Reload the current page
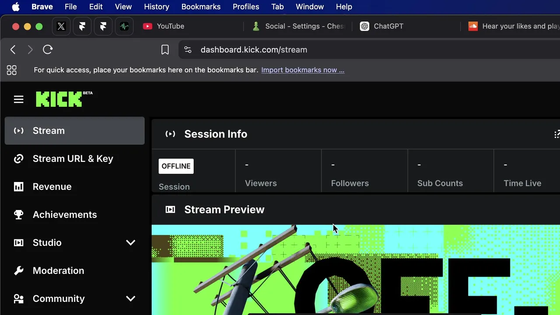The image size is (560, 315). [x=48, y=49]
